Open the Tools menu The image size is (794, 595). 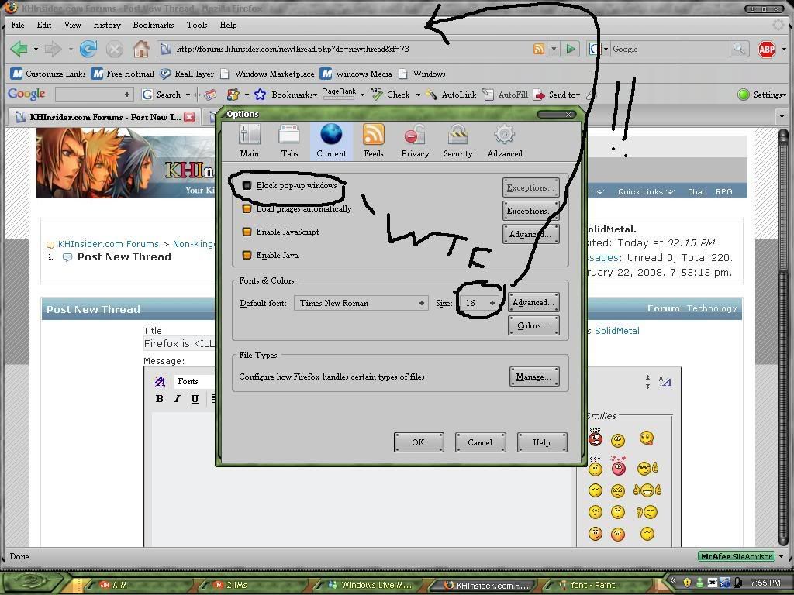click(x=196, y=26)
